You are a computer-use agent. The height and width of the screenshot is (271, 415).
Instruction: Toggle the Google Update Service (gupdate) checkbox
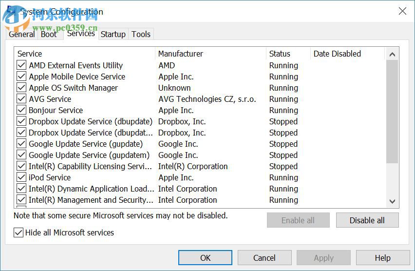tap(21, 144)
